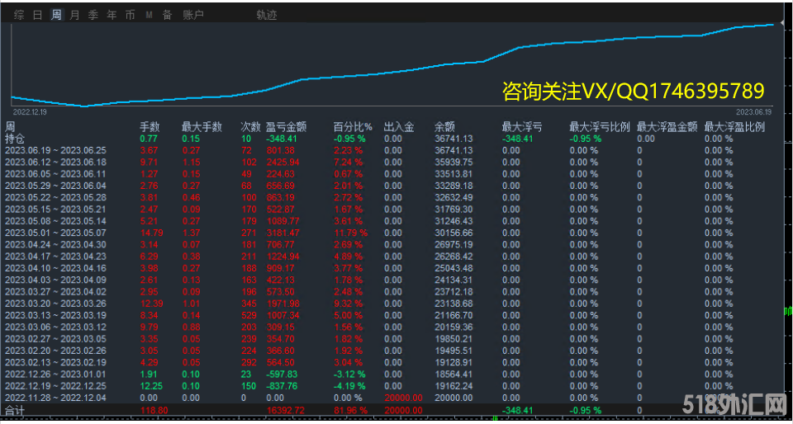This screenshot has width=793, height=424.
Task: Select row 2022.12.26 ~ 2023.01.01
Action: point(56,374)
